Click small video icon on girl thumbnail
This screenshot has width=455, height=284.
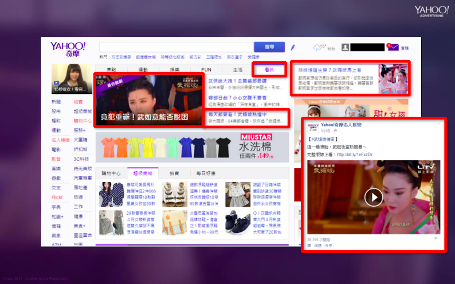(x=56, y=83)
